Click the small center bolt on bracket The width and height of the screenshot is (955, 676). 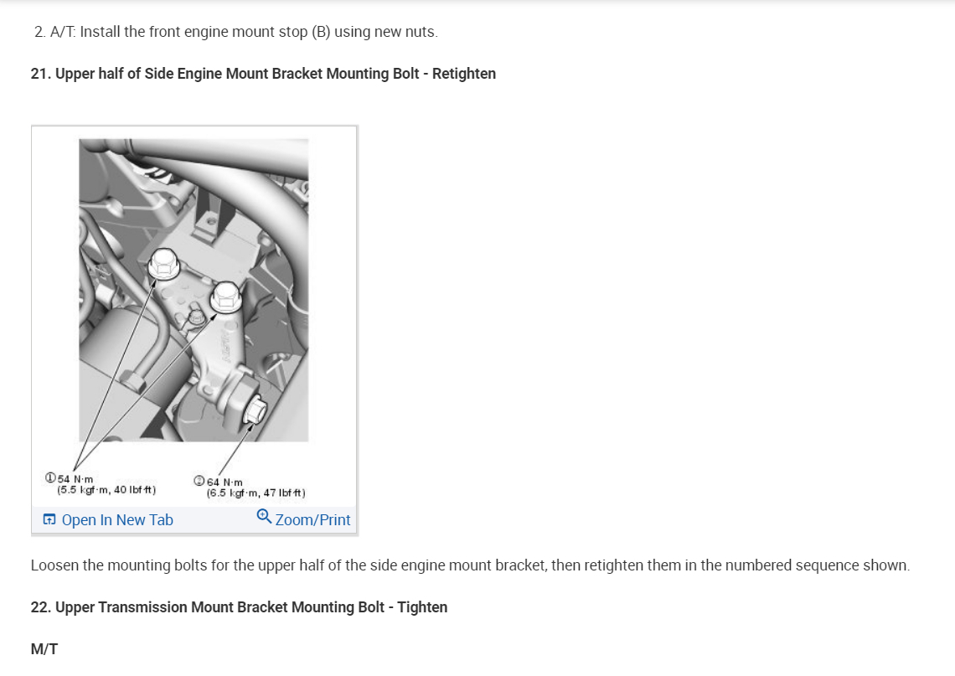pos(196,317)
